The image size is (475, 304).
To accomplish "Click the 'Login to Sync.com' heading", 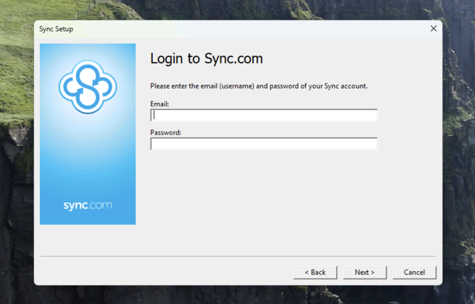I will 207,58.
